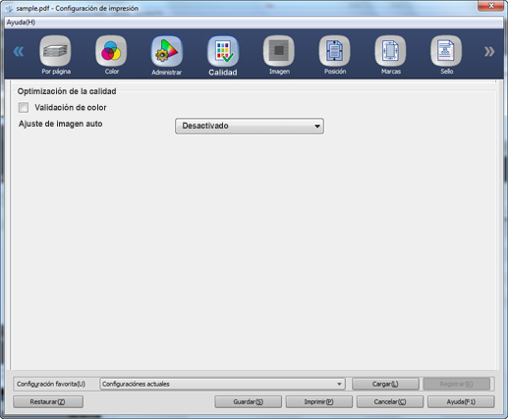Close the Configuración de impresión window
This screenshot has width=508, height=419.
tap(490, 6)
